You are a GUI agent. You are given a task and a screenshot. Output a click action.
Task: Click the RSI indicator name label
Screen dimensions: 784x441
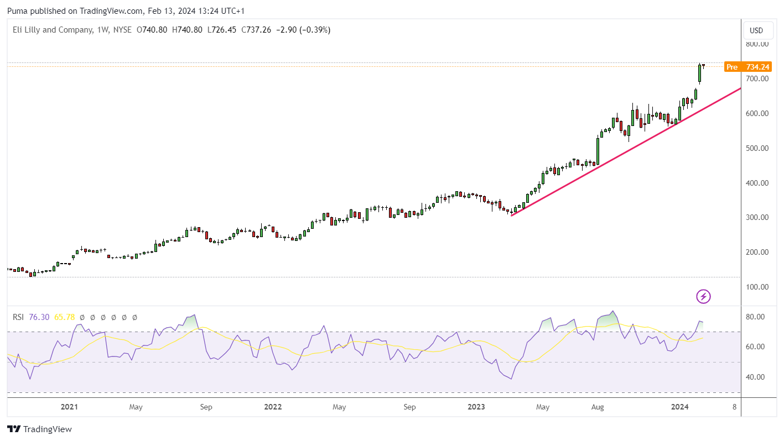pos(19,317)
